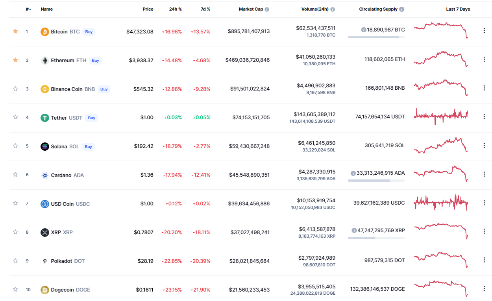The height and width of the screenshot is (301, 492).
Task: Sort table by Price column header
Action: (x=148, y=9)
